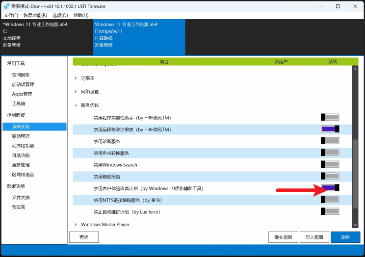Viewport: 365px width, 257px height.
Task: Disable 禁用客户体验改善计划 toggle
Action: pos(330,188)
